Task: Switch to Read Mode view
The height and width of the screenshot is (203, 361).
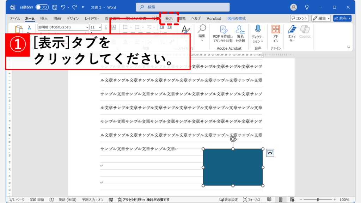Action: [x=269, y=199]
